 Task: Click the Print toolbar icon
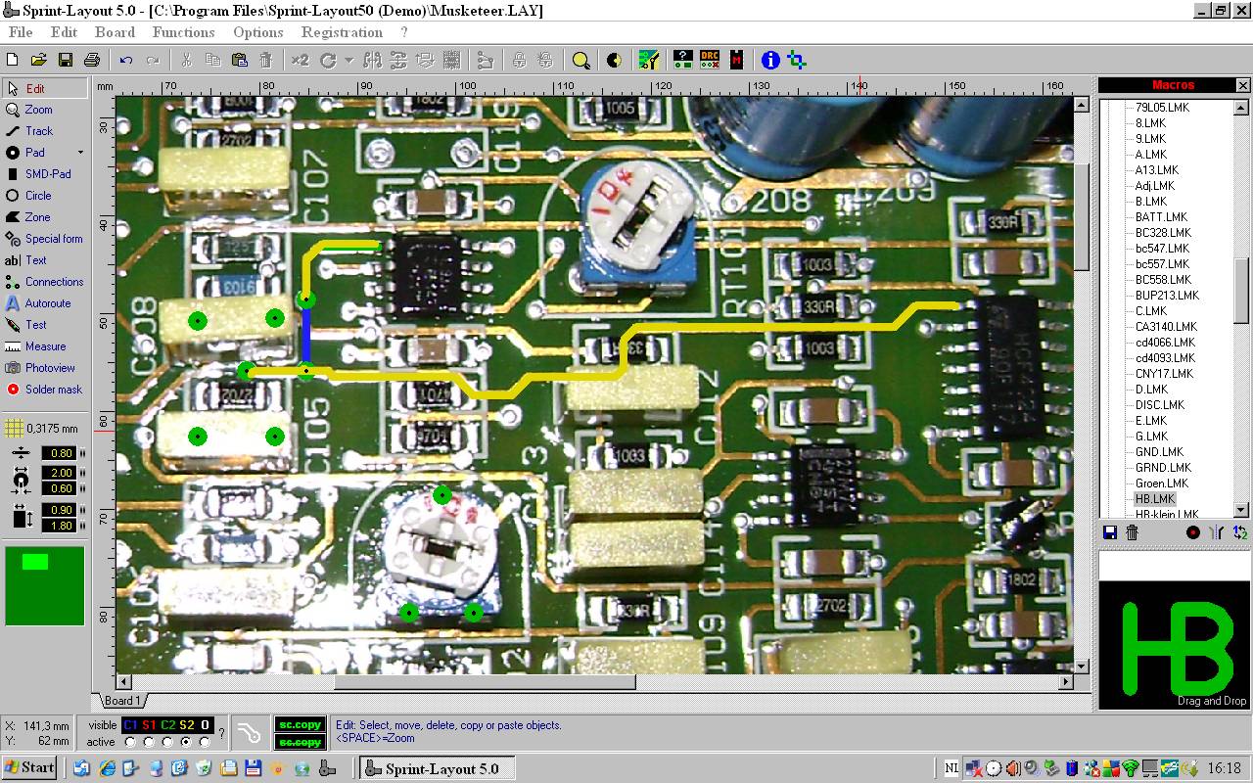pyautogui.click(x=92, y=61)
